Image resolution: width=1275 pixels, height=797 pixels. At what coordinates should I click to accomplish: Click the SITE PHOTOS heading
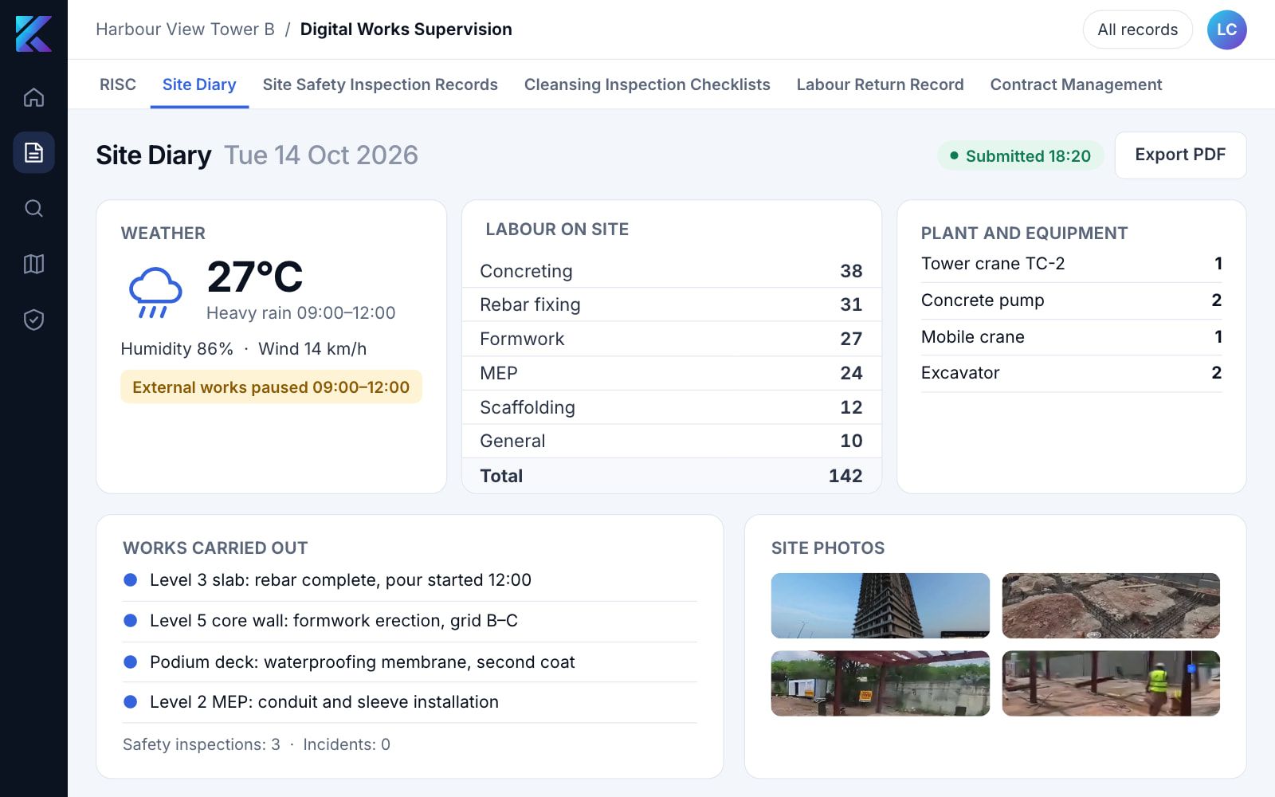[828, 548]
